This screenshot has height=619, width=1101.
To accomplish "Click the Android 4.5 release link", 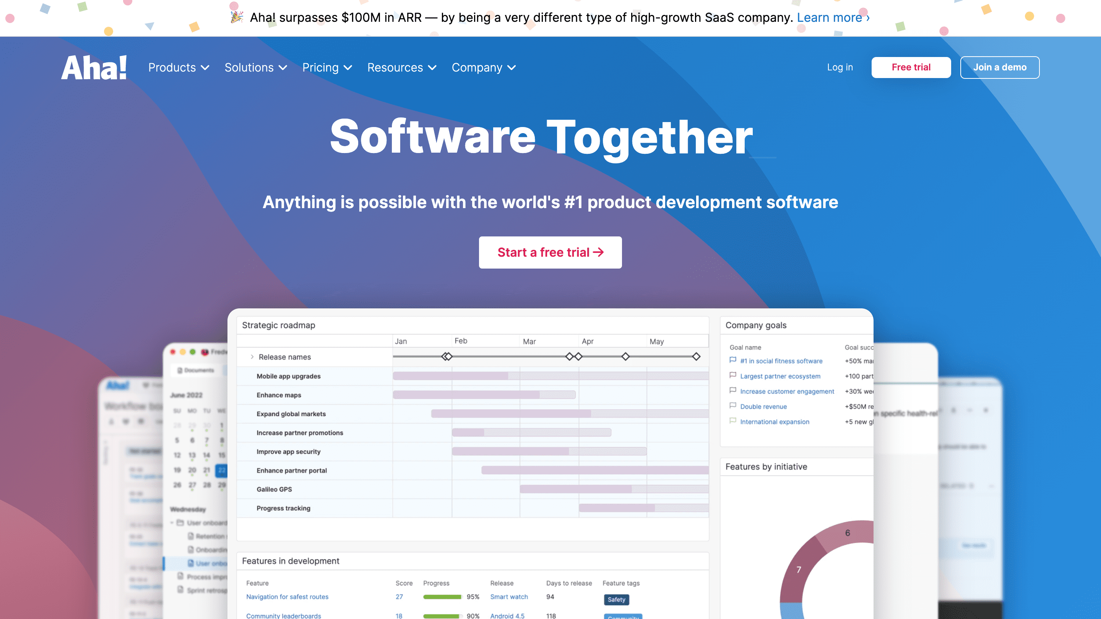I will point(507,616).
